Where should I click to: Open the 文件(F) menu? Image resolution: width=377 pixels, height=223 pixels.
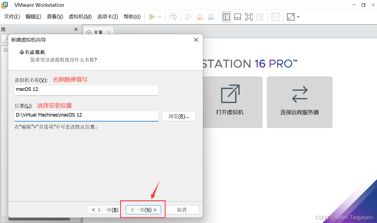pos(12,17)
